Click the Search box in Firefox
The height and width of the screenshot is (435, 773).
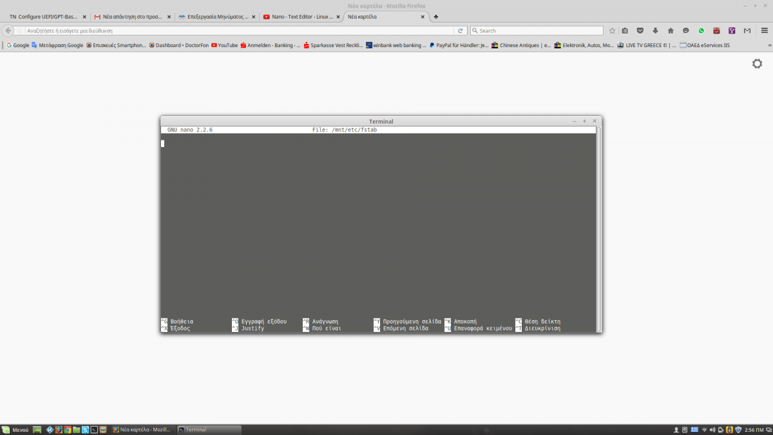pos(537,30)
